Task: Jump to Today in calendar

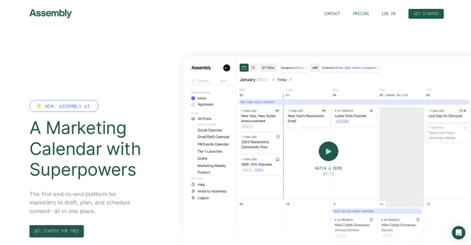Action: point(282,80)
